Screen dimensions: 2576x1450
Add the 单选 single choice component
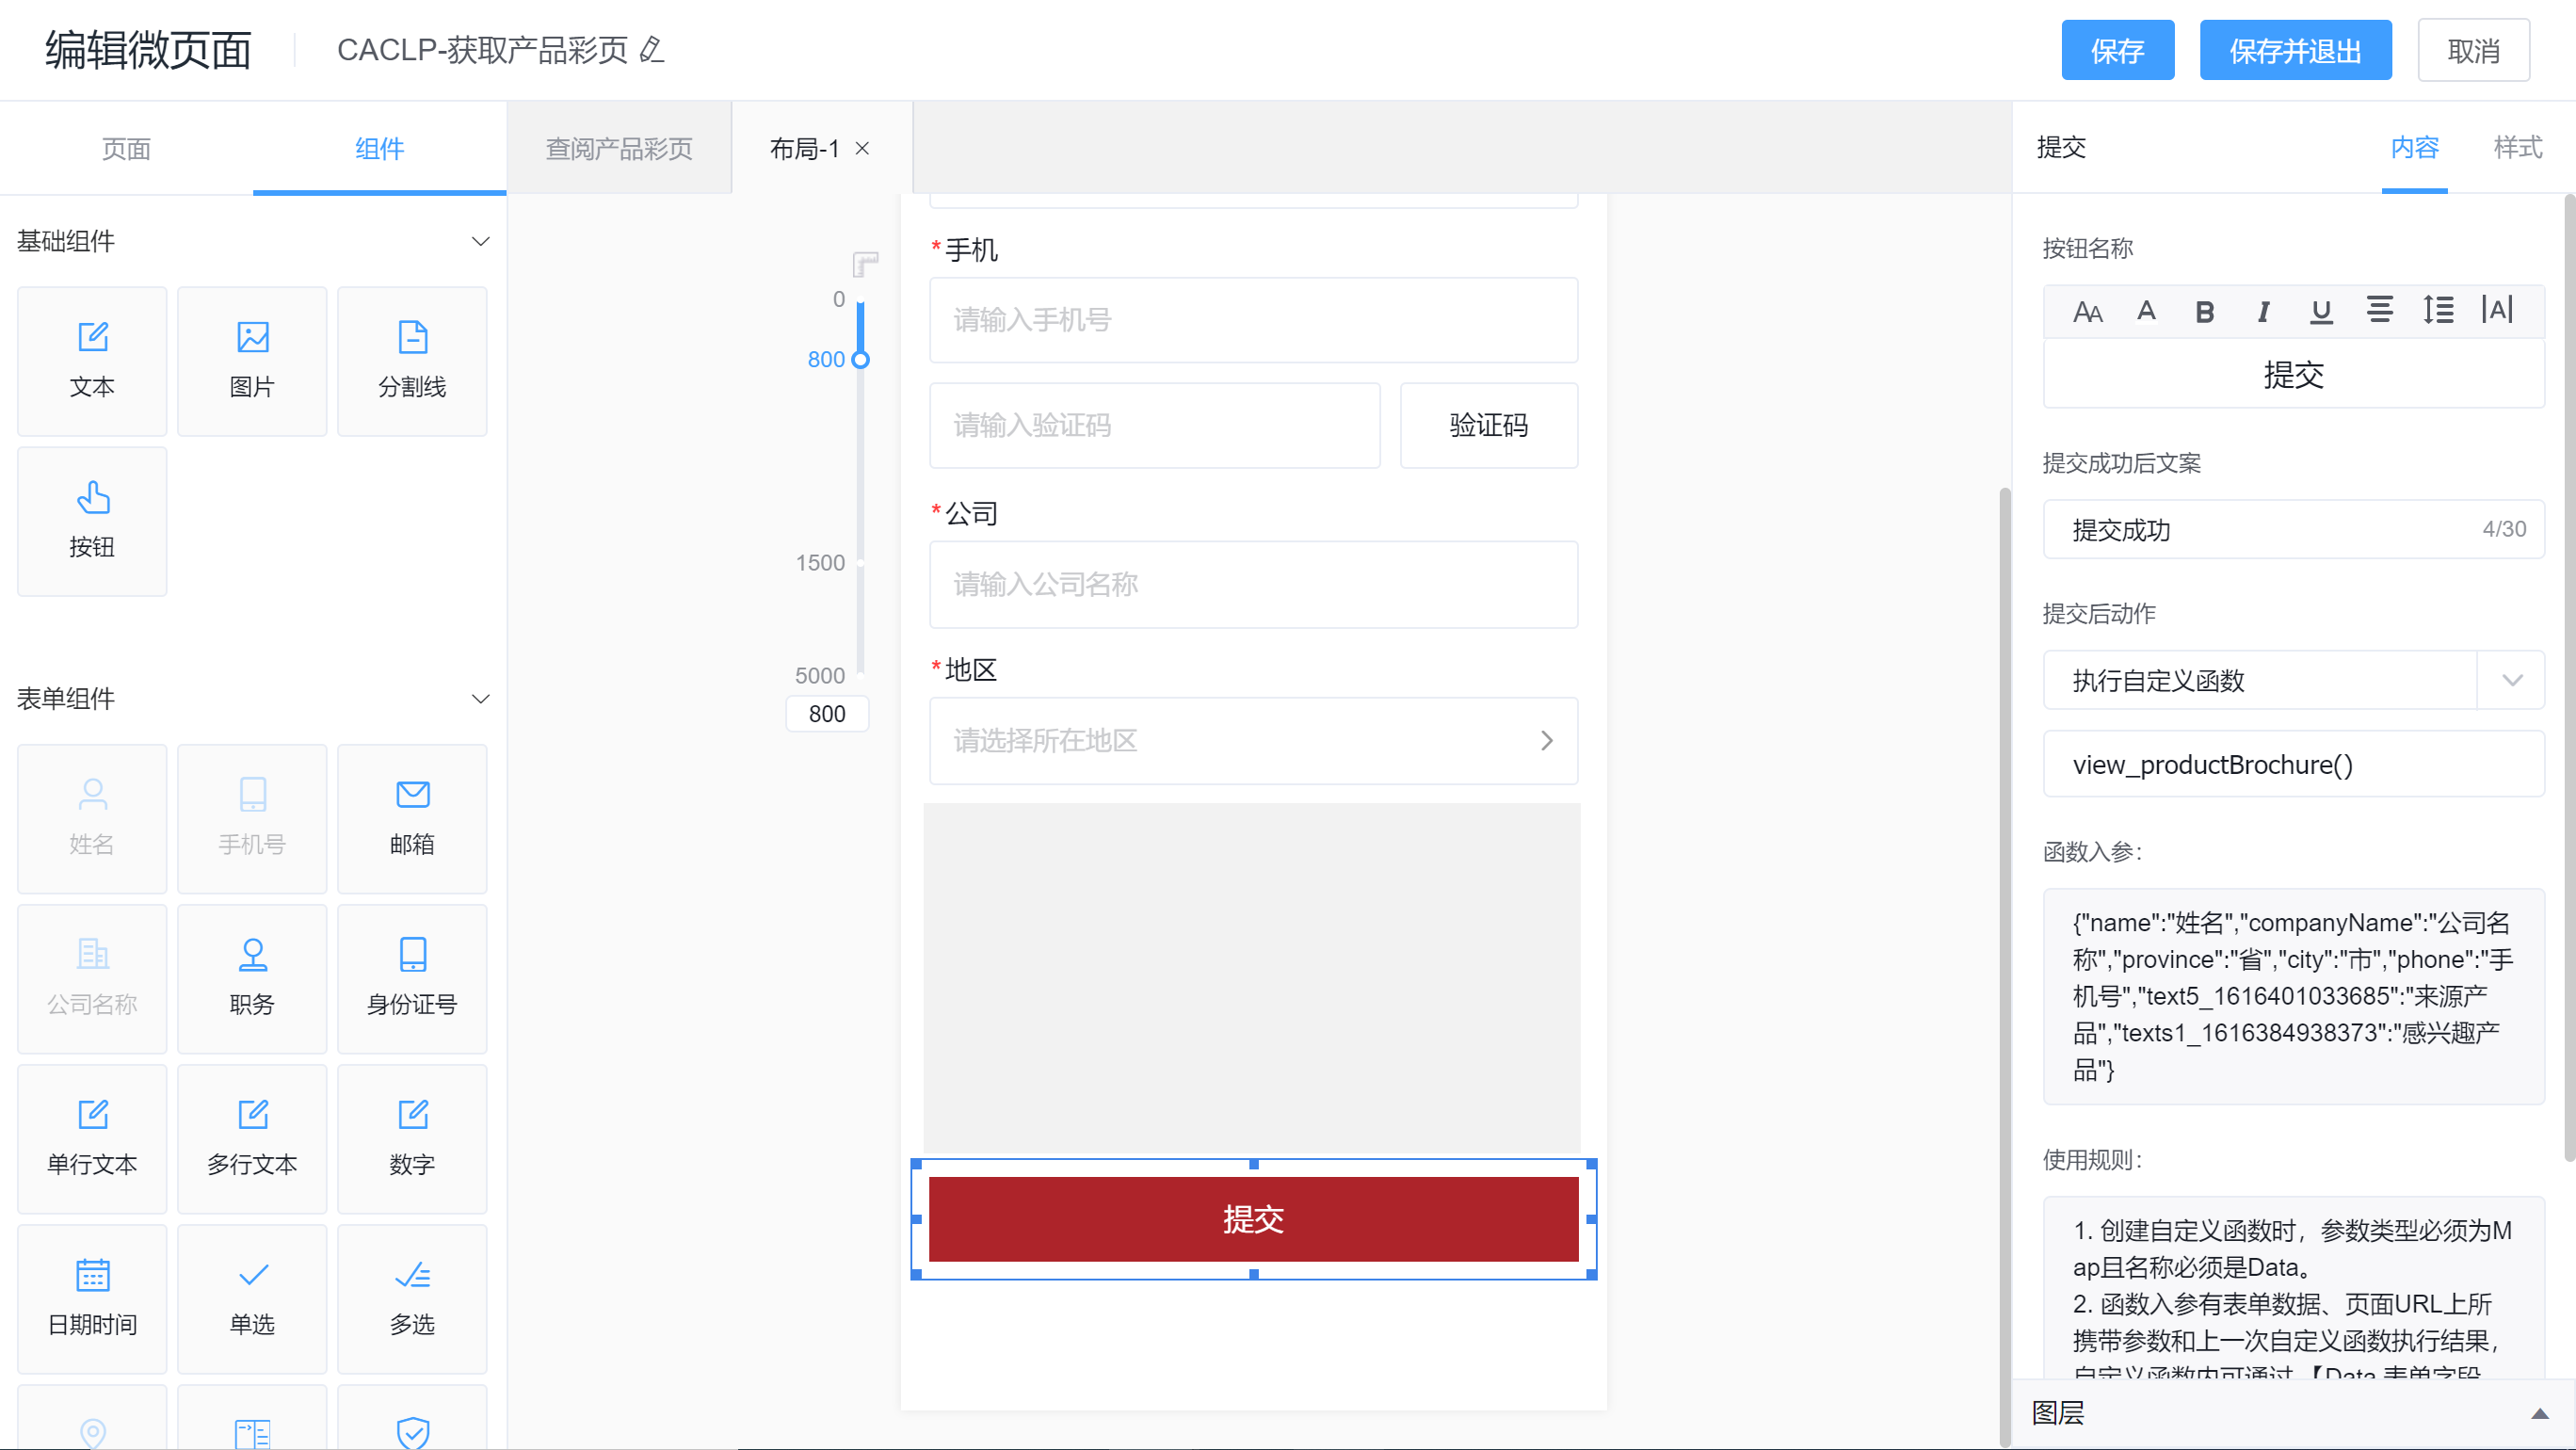pyautogui.click(x=252, y=1298)
